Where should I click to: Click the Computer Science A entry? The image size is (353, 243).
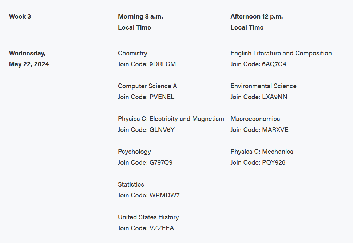click(x=147, y=86)
